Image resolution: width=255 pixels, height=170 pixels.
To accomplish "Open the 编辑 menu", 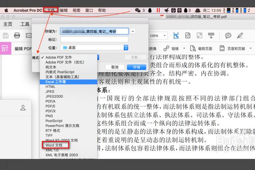I will tap(64, 11).
